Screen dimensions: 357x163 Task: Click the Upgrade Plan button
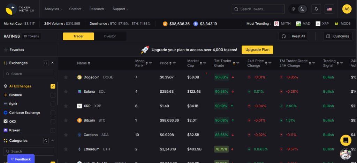coord(257,50)
